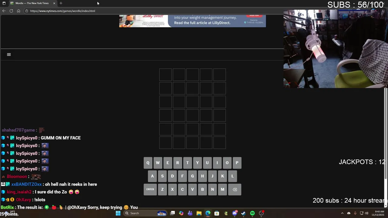This screenshot has height=218, width=388.
Task: Click the D key on Wordle keyboard
Action: point(172,176)
